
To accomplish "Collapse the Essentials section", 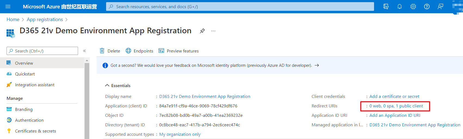I will 107,85.
